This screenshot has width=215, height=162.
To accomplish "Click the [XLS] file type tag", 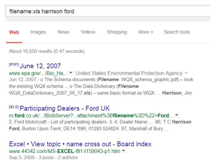I will click(x=14, y=107).
